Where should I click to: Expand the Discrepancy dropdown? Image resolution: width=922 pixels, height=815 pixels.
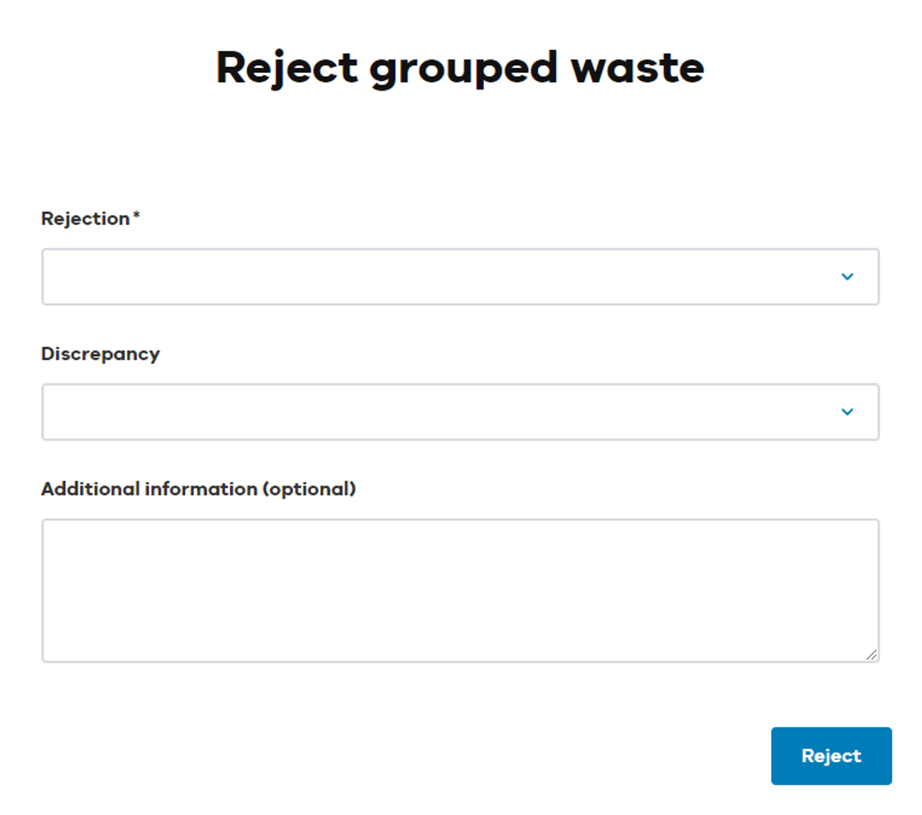[x=460, y=412]
